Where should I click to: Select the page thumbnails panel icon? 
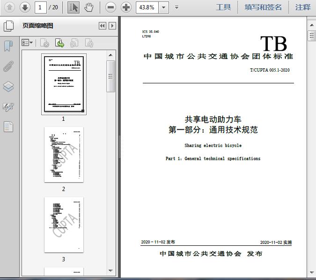pos(9,26)
